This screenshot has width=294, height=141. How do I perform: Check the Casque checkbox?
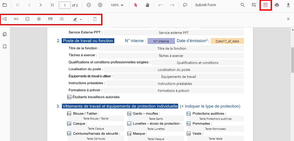click(69, 124)
